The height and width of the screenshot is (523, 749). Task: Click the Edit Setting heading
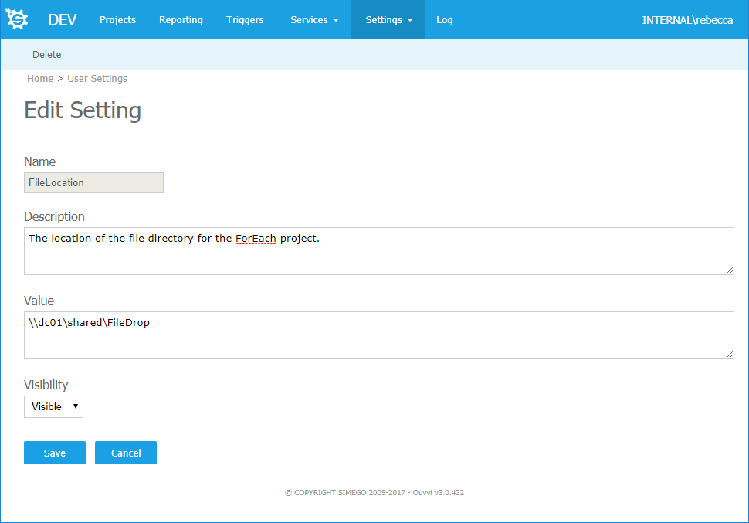[x=83, y=110]
